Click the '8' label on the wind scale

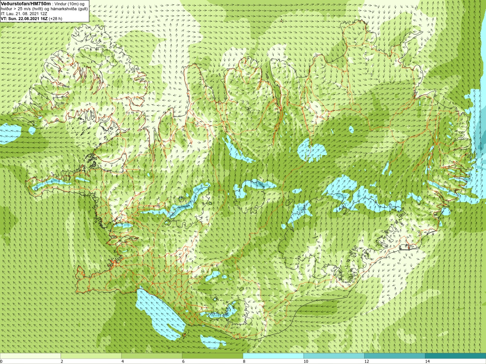pyautogui.click(x=245, y=361)
